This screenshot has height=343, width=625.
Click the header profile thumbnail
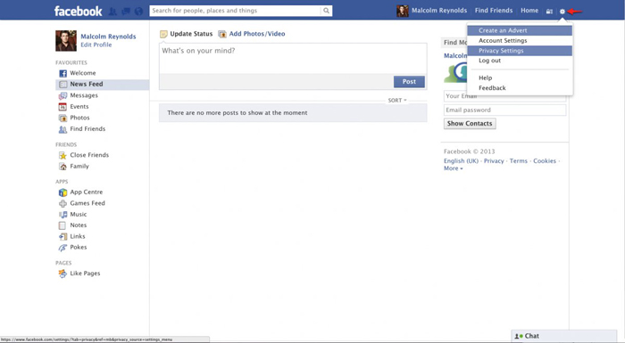(402, 11)
